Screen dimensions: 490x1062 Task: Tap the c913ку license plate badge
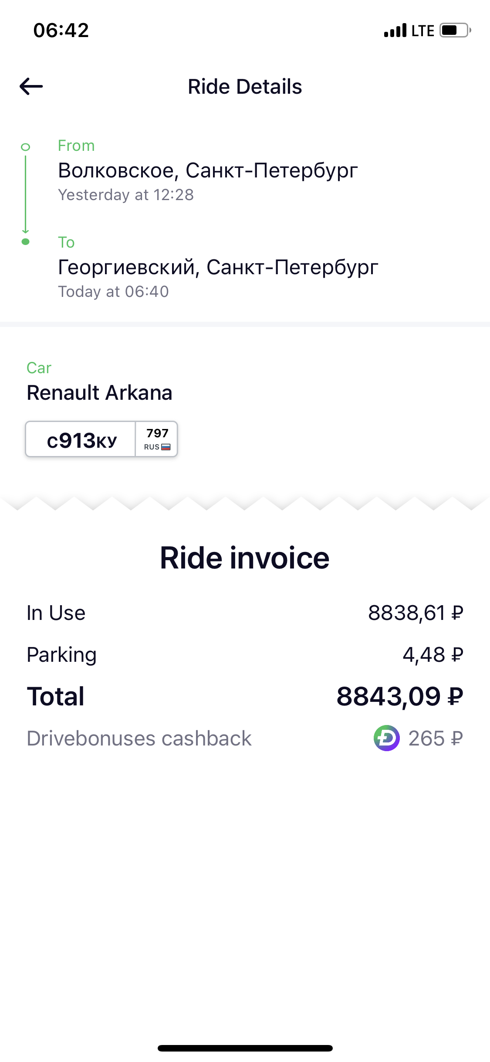[x=101, y=439]
